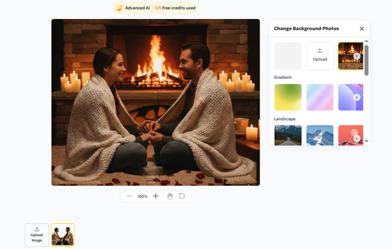Pick the green-yellow gradient swatch

pyautogui.click(x=288, y=97)
